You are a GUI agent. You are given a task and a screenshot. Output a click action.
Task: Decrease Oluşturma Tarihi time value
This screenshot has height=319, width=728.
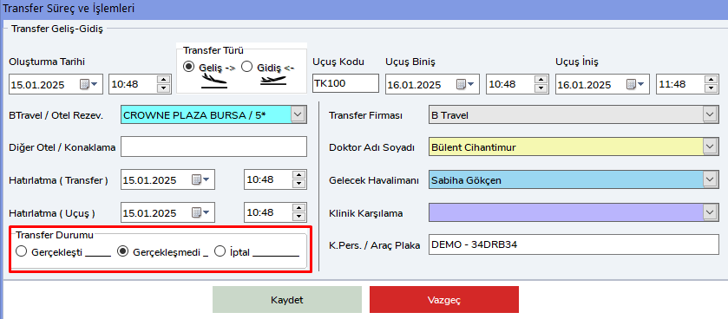coord(163,88)
